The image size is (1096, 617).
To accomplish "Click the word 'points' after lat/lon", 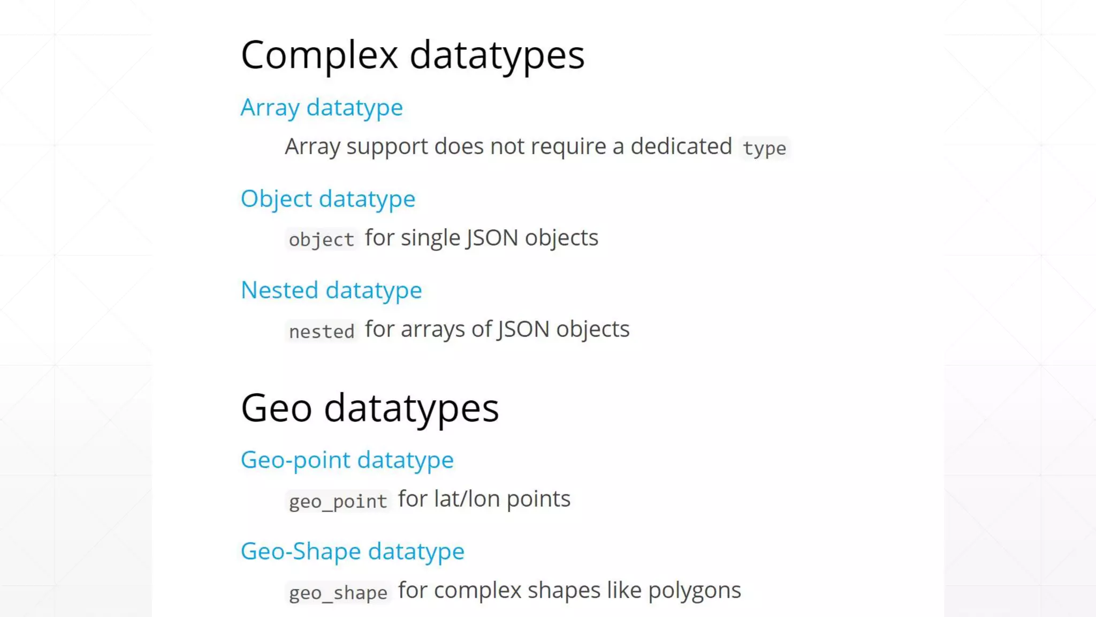I will (x=538, y=499).
